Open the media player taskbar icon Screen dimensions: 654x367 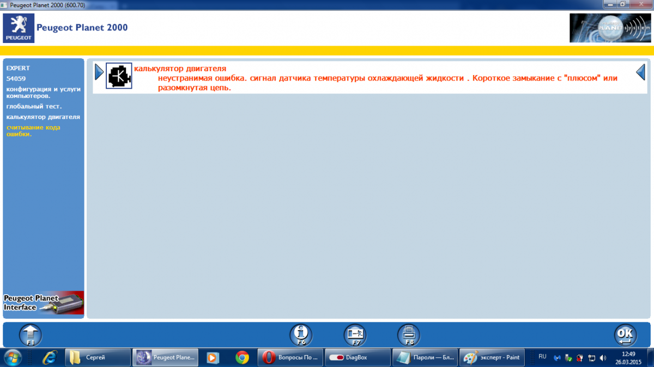pos(212,357)
